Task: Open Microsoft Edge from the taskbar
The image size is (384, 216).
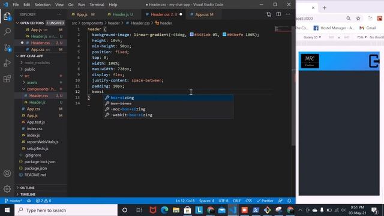Action: (x=164, y=210)
